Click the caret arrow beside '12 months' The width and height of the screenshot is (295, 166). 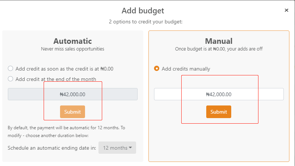[131, 148]
